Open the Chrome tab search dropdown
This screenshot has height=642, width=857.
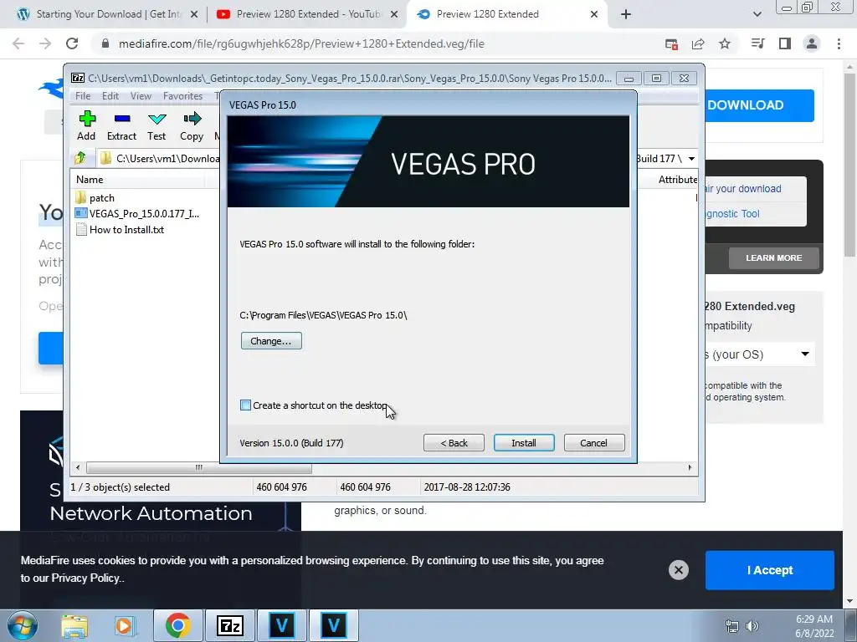coord(757,14)
